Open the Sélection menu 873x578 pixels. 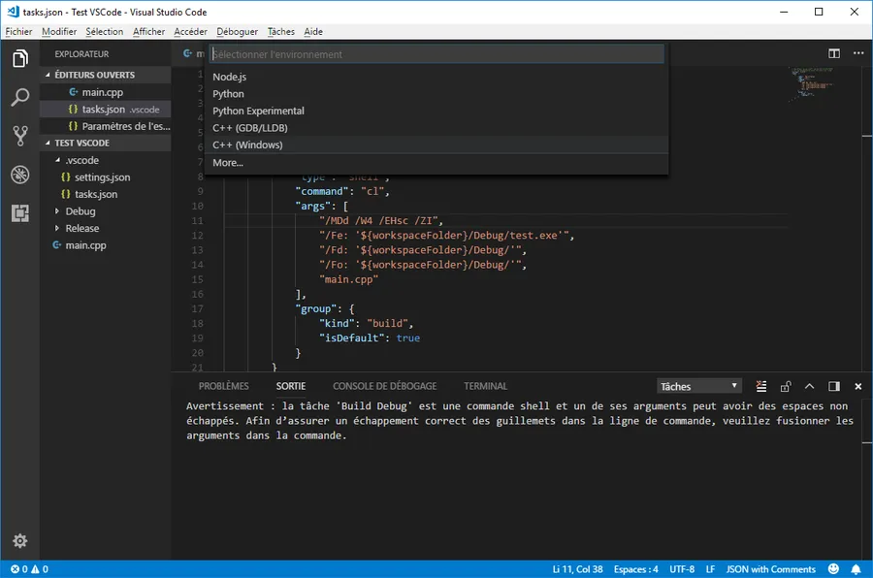click(x=105, y=32)
